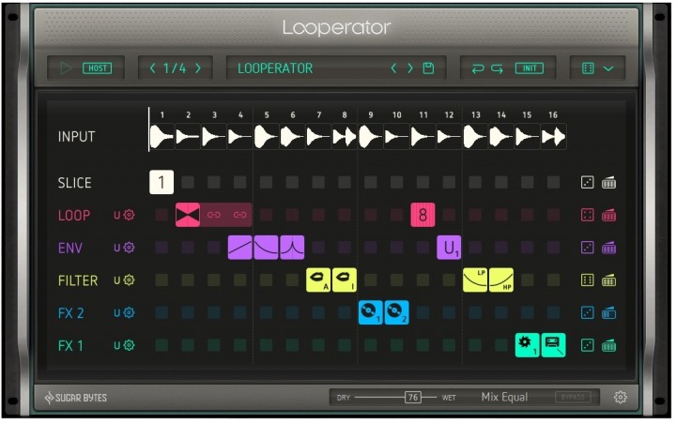Expand the layout view dropdown at top right
The width and height of the screenshot is (676, 423).
[598, 68]
